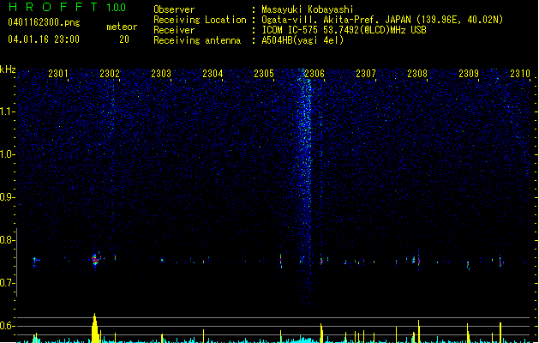Click the 2304 time axis marker
This screenshot has height=343, width=539.
pos(213,74)
